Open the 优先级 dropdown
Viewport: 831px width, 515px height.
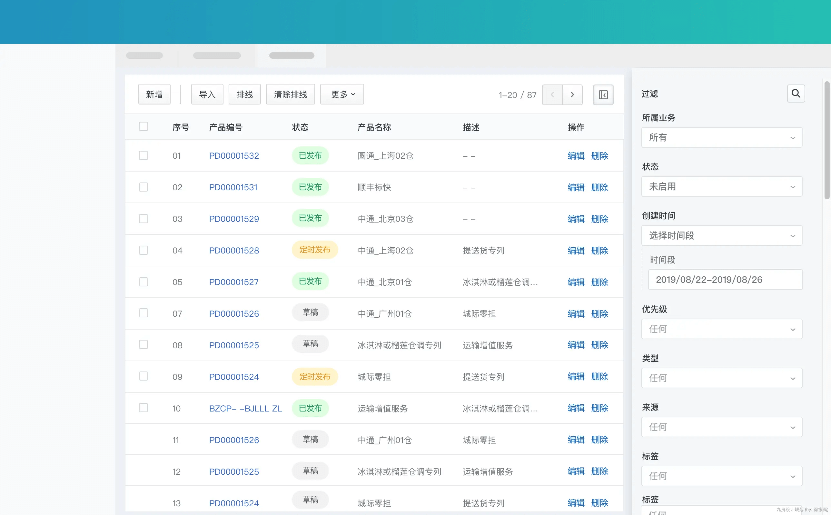click(x=722, y=329)
